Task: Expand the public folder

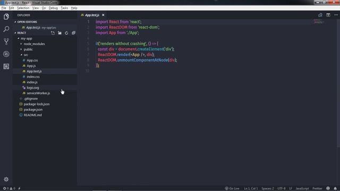Action: (x=28, y=49)
